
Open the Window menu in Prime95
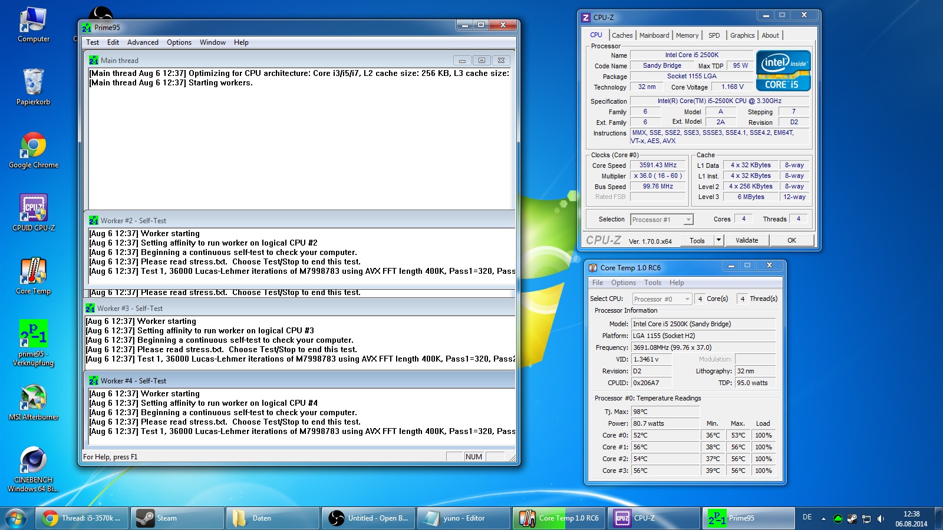click(213, 42)
